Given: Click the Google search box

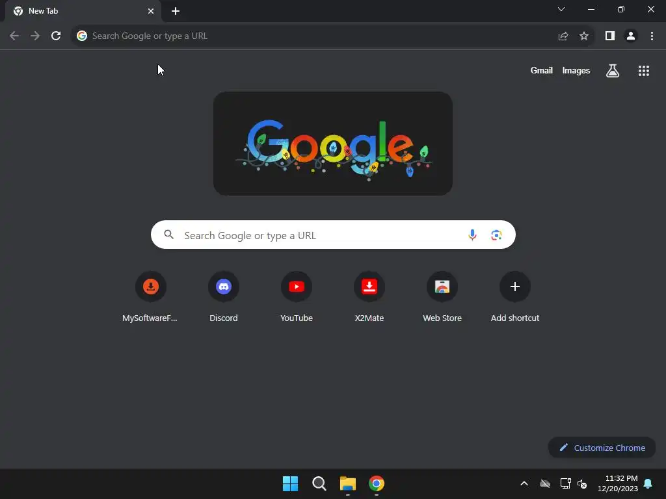Looking at the screenshot, I should [333, 235].
